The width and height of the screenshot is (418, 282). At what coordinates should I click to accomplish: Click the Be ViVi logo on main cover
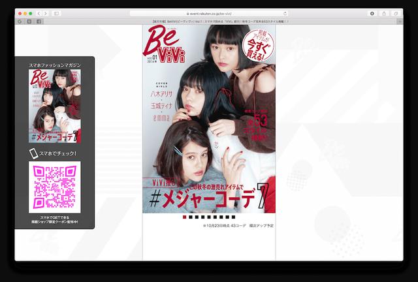pyautogui.click(x=165, y=44)
